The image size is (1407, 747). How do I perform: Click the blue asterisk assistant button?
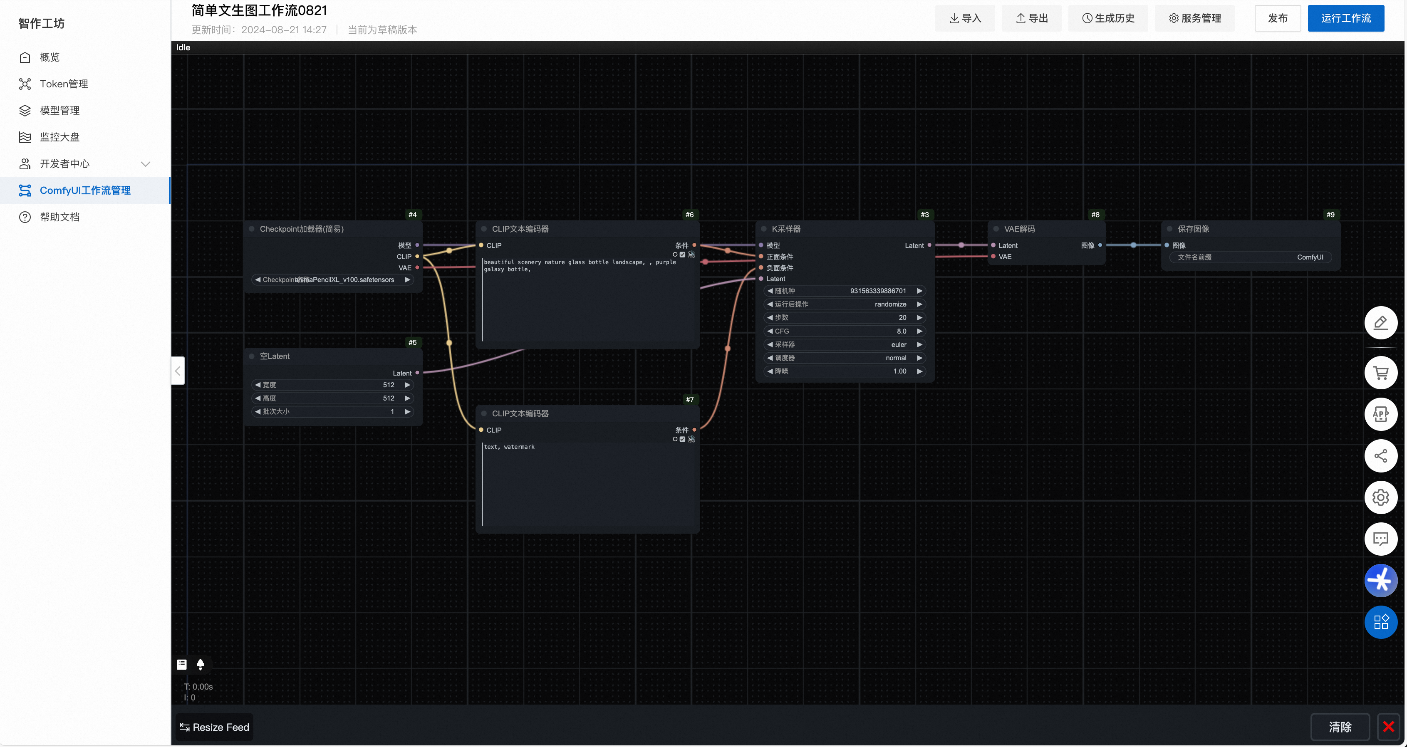(1380, 581)
